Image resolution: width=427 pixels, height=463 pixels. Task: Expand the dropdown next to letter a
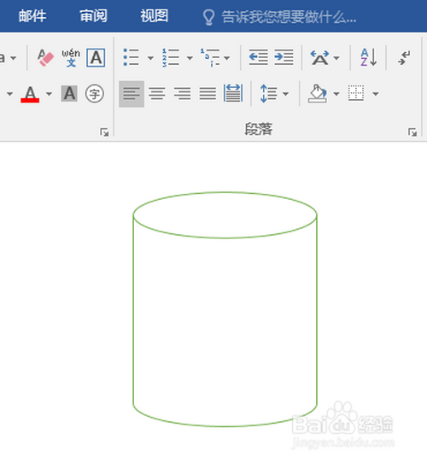point(14,58)
